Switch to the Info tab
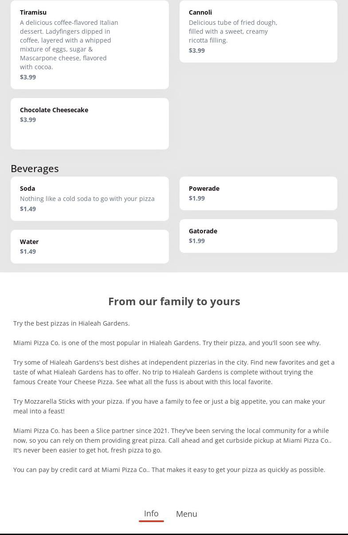 pyautogui.click(x=151, y=514)
